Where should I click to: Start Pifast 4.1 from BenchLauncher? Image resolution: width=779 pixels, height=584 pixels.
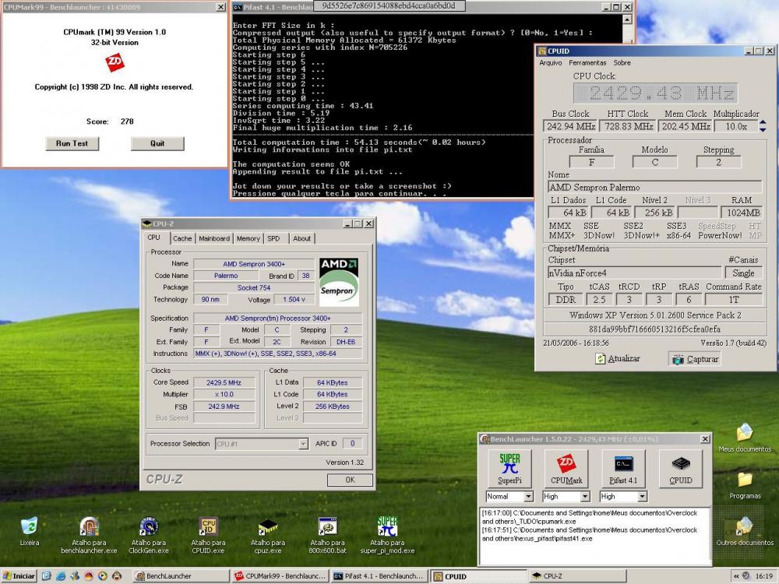(623, 468)
